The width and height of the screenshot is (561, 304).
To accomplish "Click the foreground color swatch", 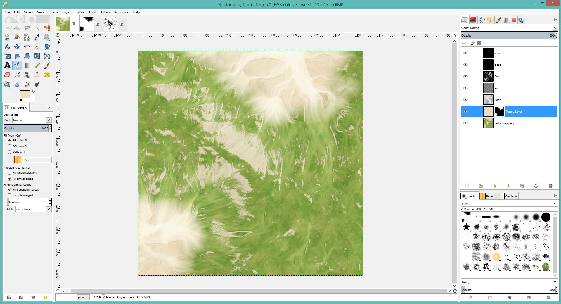I will click(x=25, y=94).
